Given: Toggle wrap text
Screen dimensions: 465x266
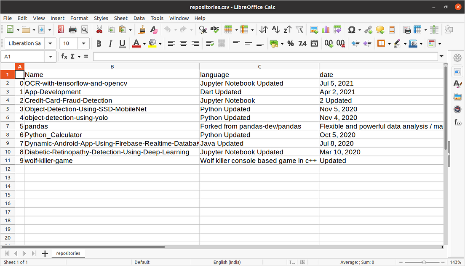Looking at the screenshot, I should coord(210,44).
